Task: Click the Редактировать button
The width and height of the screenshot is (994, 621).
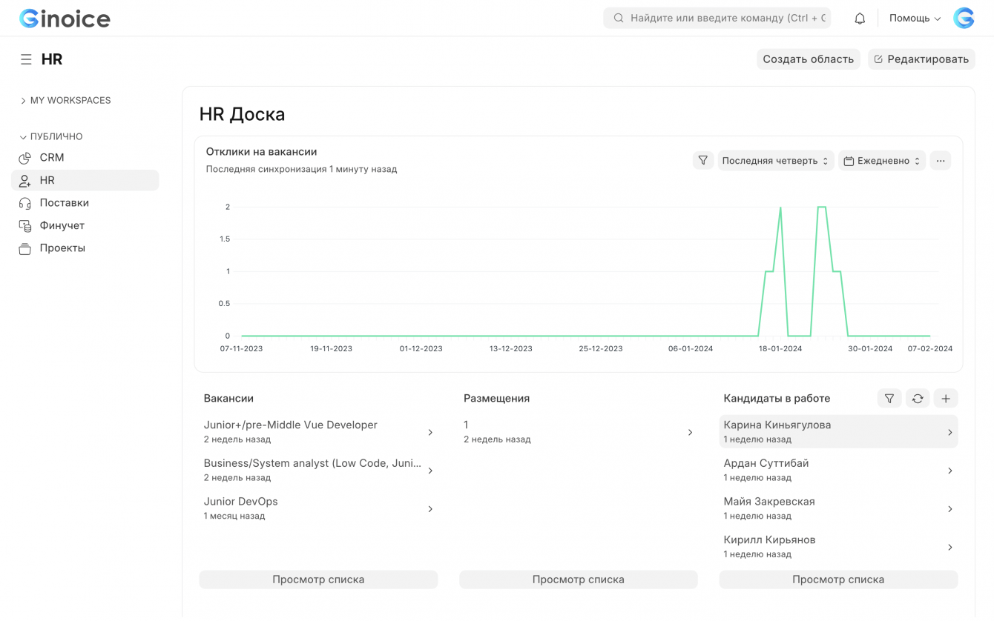Action: point(921,59)
